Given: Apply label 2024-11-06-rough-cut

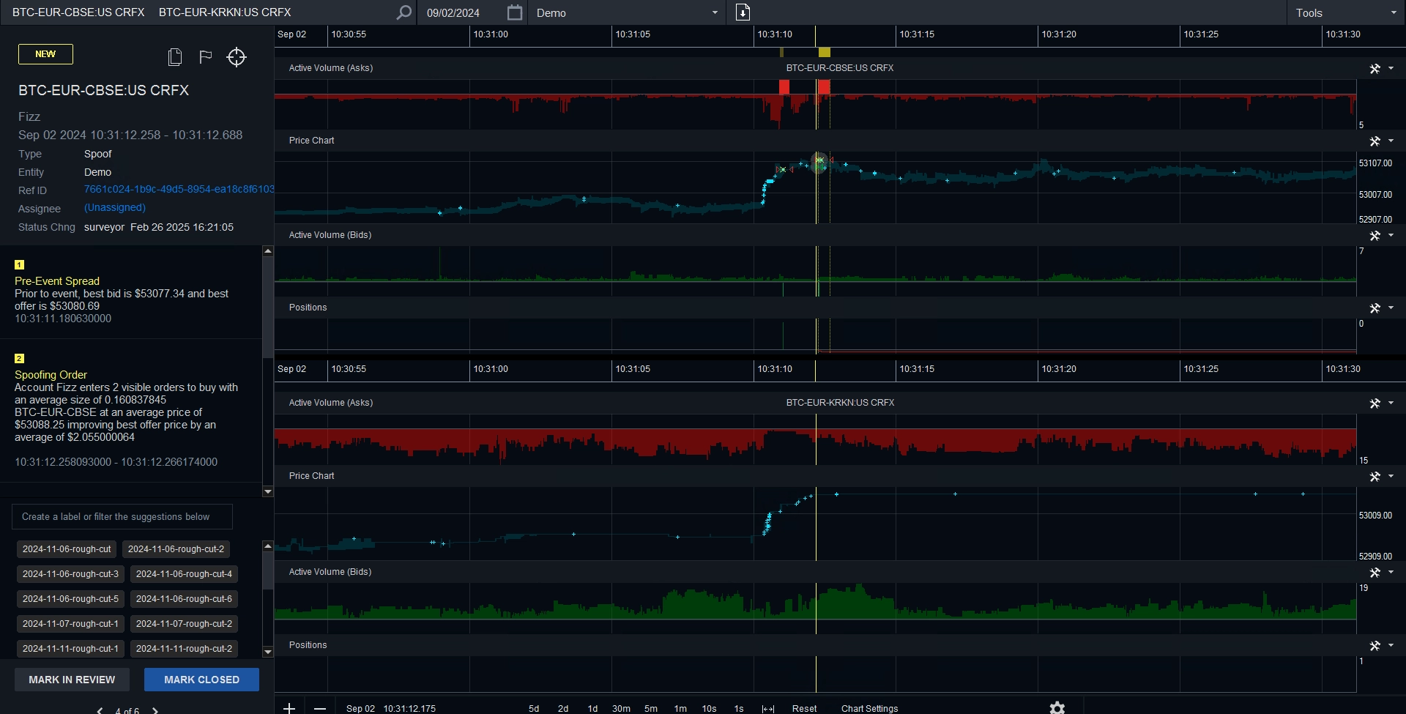Looking at the screenshot, I should (67, 549).
